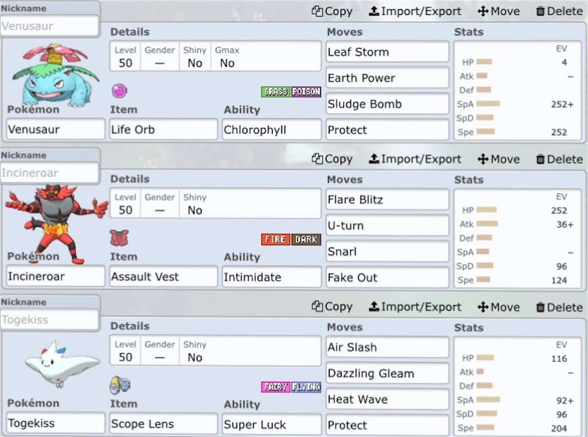Screen dimensions: 588x437
Task: Click the Incineroar nickname field
Action: point(49,173)
